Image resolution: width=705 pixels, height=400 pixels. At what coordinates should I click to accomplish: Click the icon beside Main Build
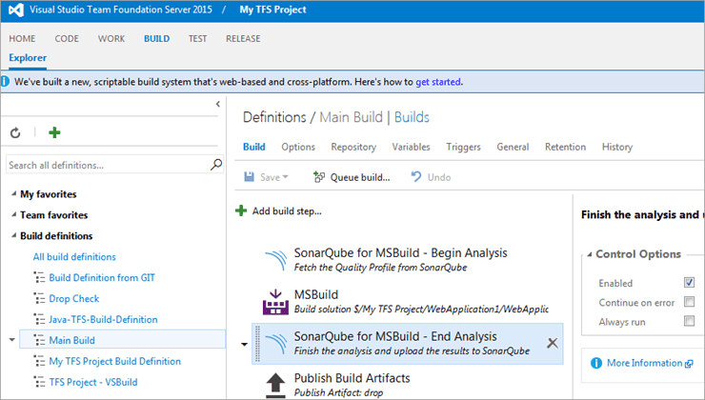(x=40, y=340)
